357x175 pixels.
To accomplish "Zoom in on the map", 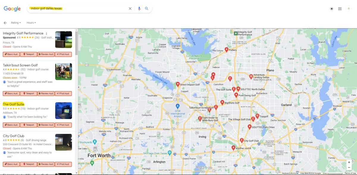I will click(349, 162).
